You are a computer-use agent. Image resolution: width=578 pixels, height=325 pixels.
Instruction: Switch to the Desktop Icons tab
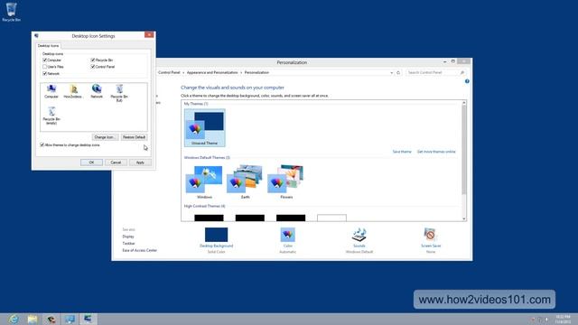click(x=48, y=46)
